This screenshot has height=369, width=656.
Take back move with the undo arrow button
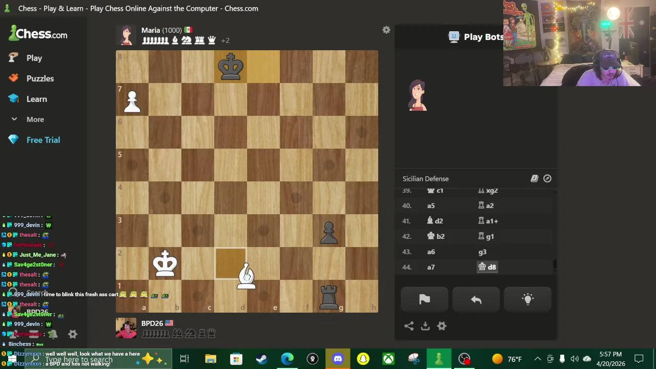click(x=476, y=300)
